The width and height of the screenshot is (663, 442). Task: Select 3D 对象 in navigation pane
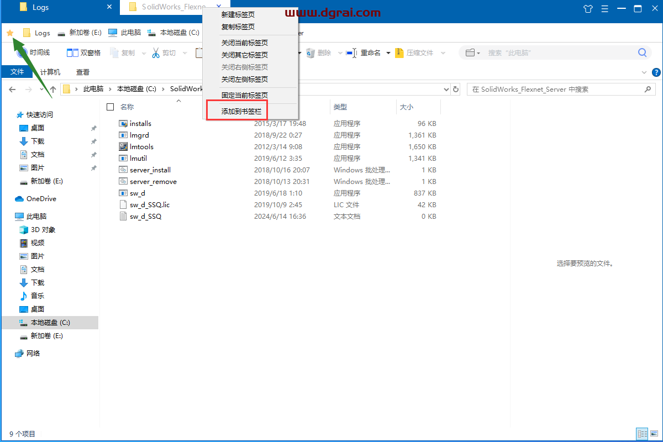(x=38, y=230)
